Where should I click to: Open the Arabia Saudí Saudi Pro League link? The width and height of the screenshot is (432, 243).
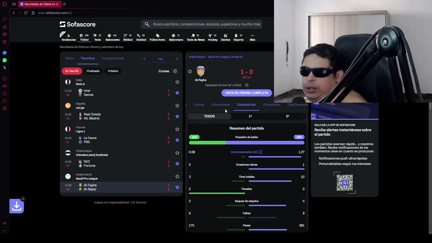click(216, 57)
